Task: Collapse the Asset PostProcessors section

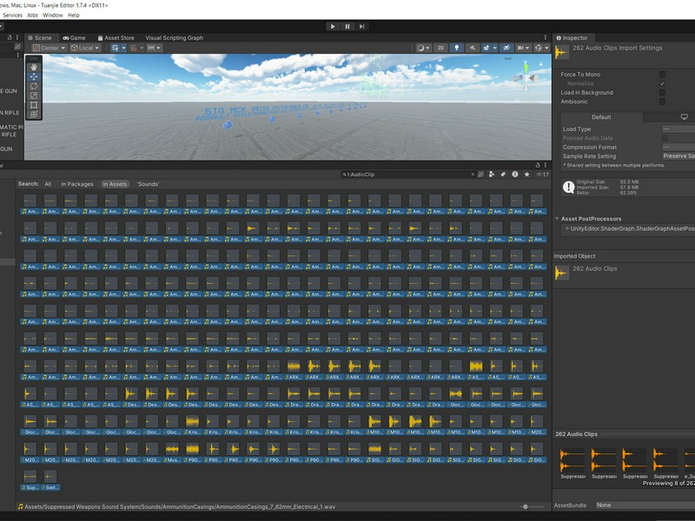Action: pos(557,219)
